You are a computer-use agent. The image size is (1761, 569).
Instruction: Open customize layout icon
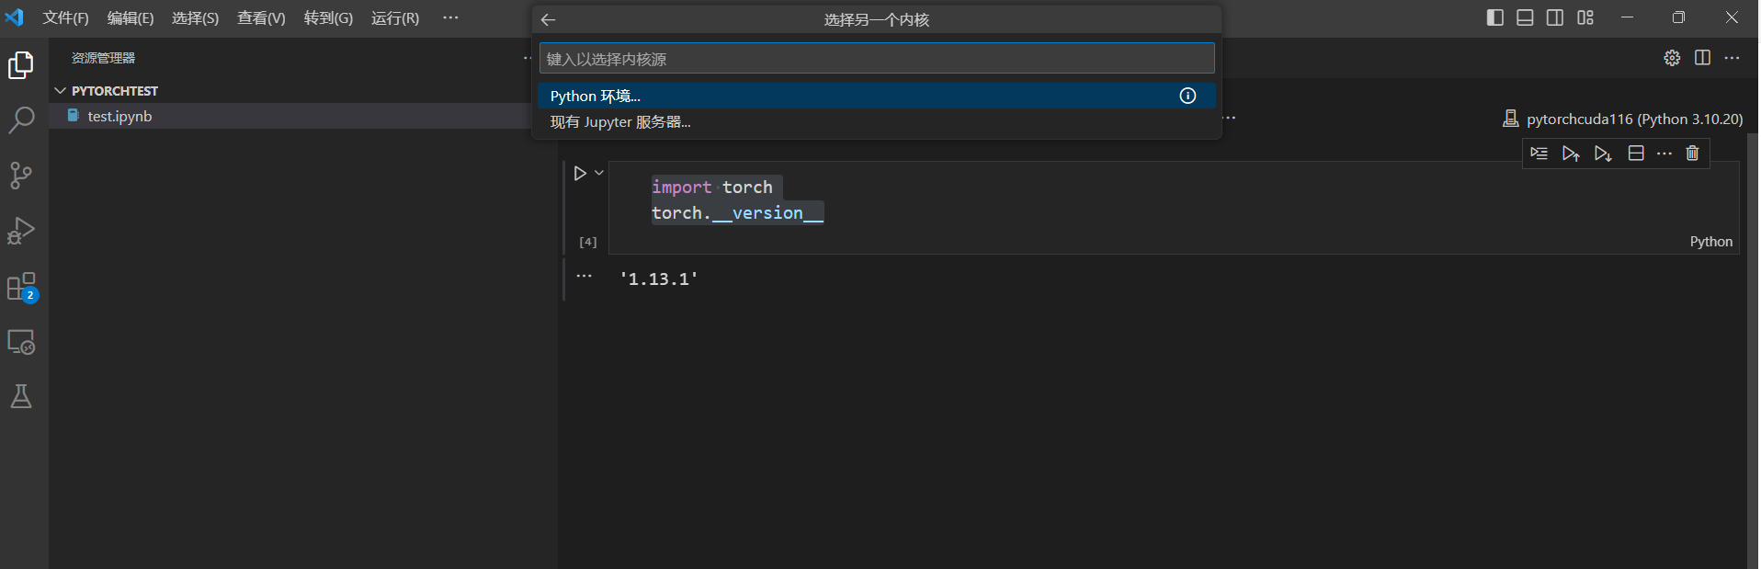coord(1585,17)
